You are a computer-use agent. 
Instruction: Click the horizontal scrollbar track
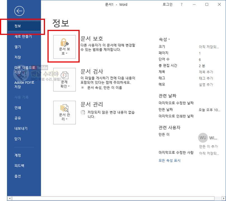click(x=113, y=198)
